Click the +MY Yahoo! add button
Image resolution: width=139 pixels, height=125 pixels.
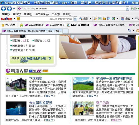pos(35,71)
